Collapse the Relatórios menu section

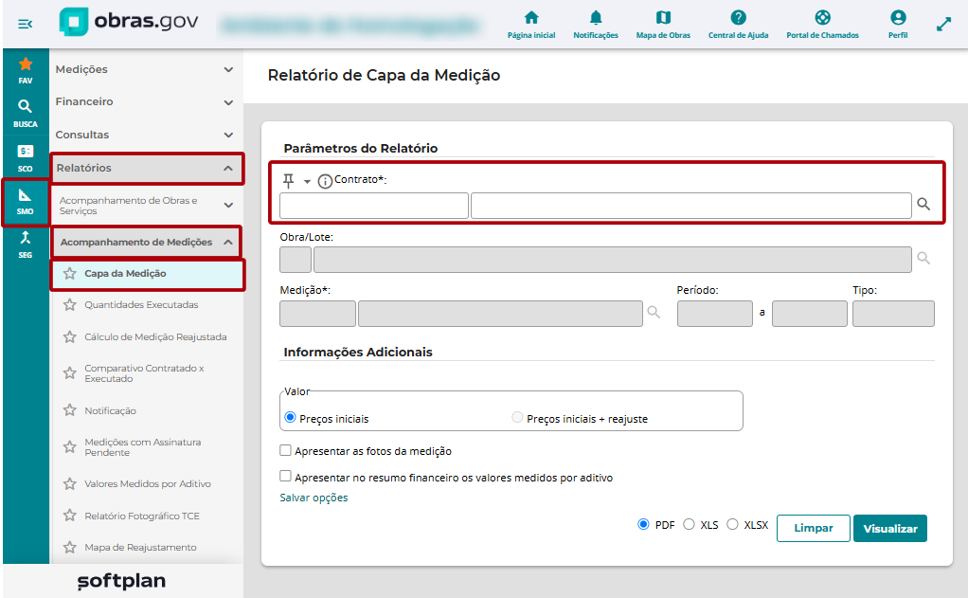pos(147,168)
